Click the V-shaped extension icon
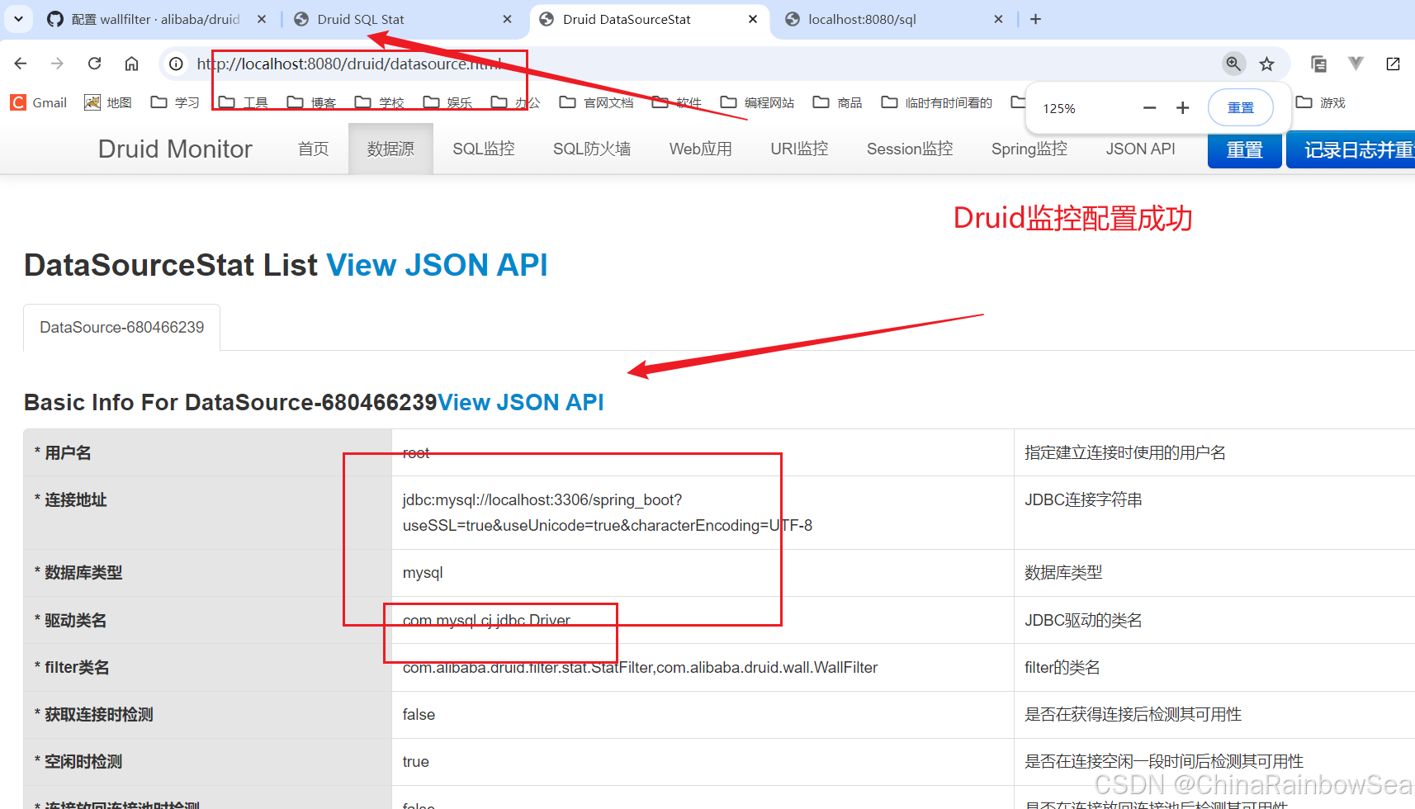 click(x=1356, y=64)
